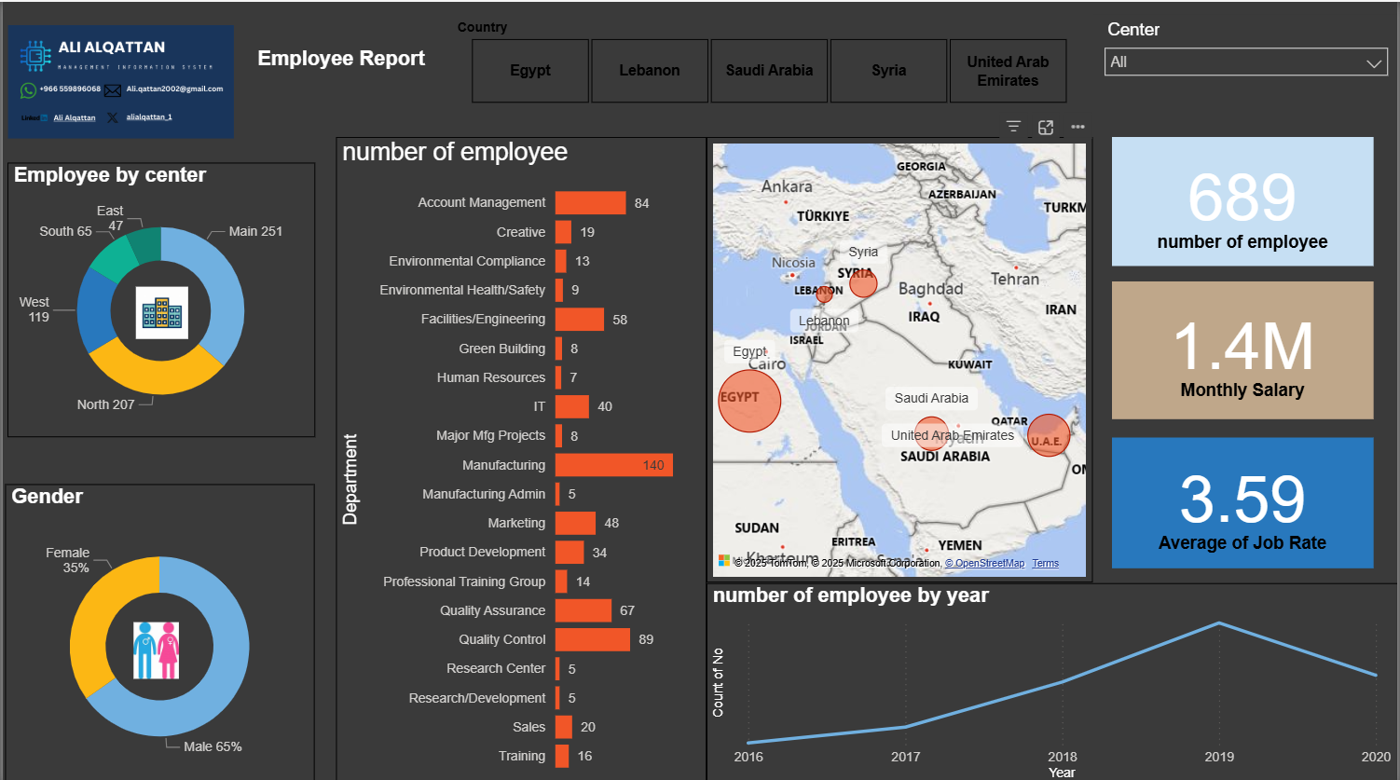
Task: Open the alialqattan_1 profile link
Action: click(149, 117)
